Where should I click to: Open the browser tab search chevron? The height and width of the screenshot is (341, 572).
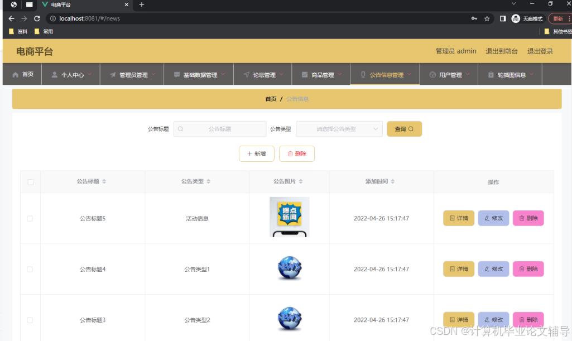(x=513, y=4)
